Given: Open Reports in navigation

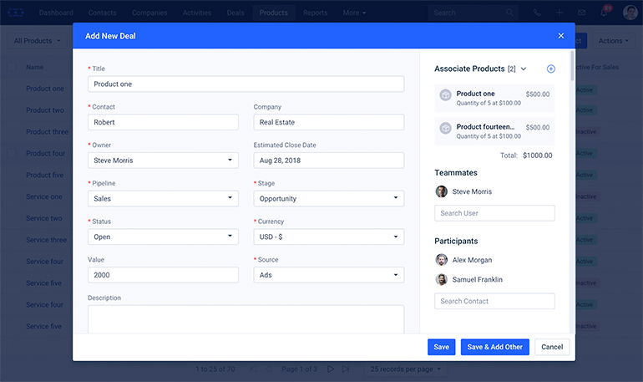Looking at the screenshot, I should 316,13.
